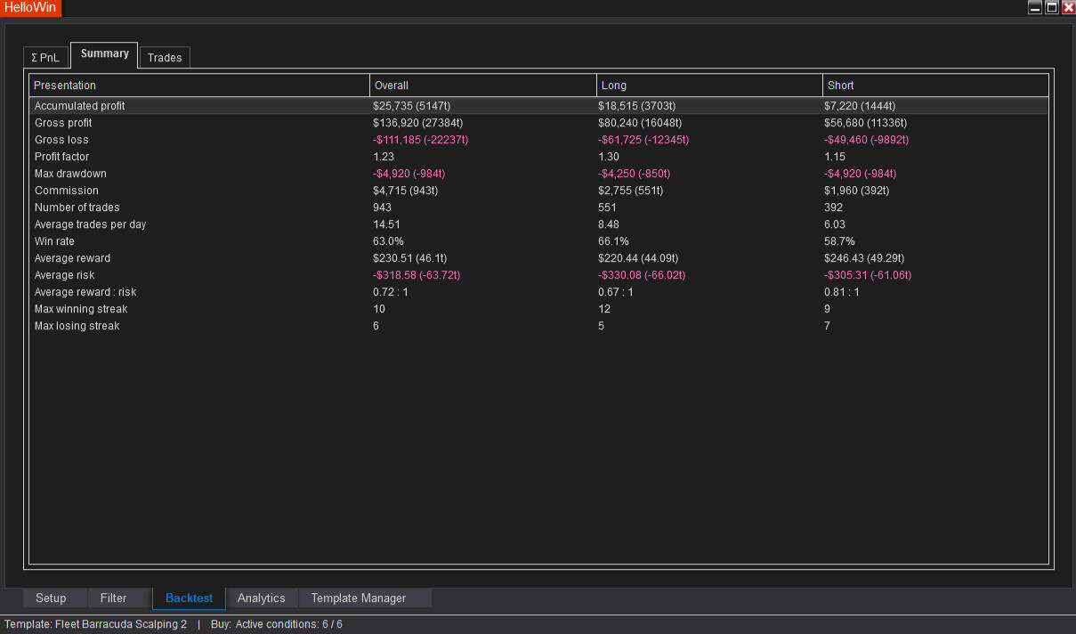Click the Presentation column header
1076x634 pixels.
[199, 85]
